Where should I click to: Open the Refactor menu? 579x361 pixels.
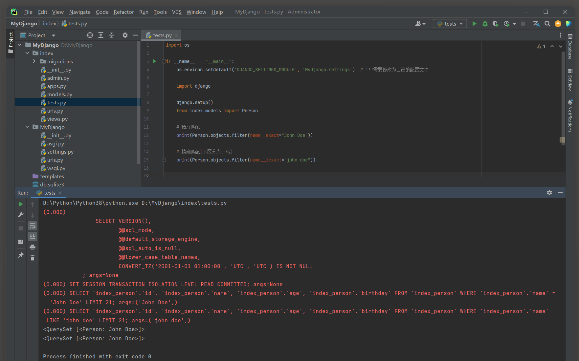click(123, 12)
